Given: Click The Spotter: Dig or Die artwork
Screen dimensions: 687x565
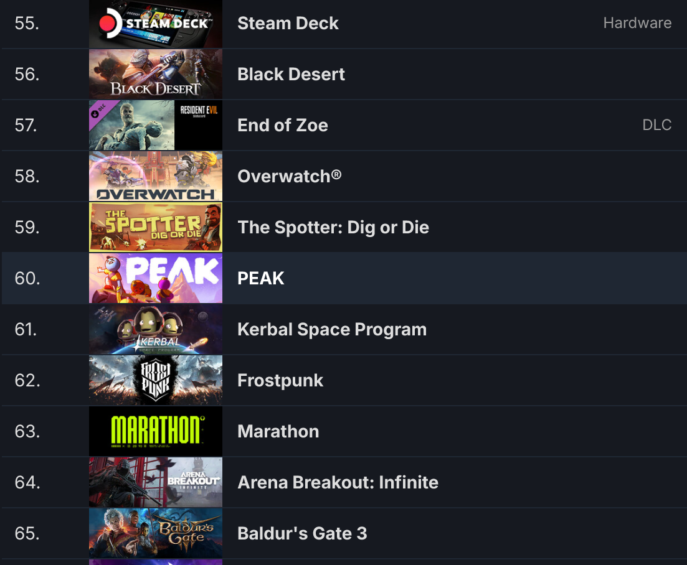Looking at the screenshot, I should (x=156, y=227).
